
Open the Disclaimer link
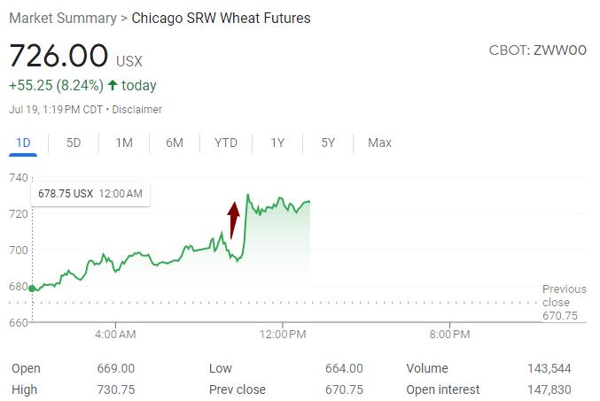136,110
